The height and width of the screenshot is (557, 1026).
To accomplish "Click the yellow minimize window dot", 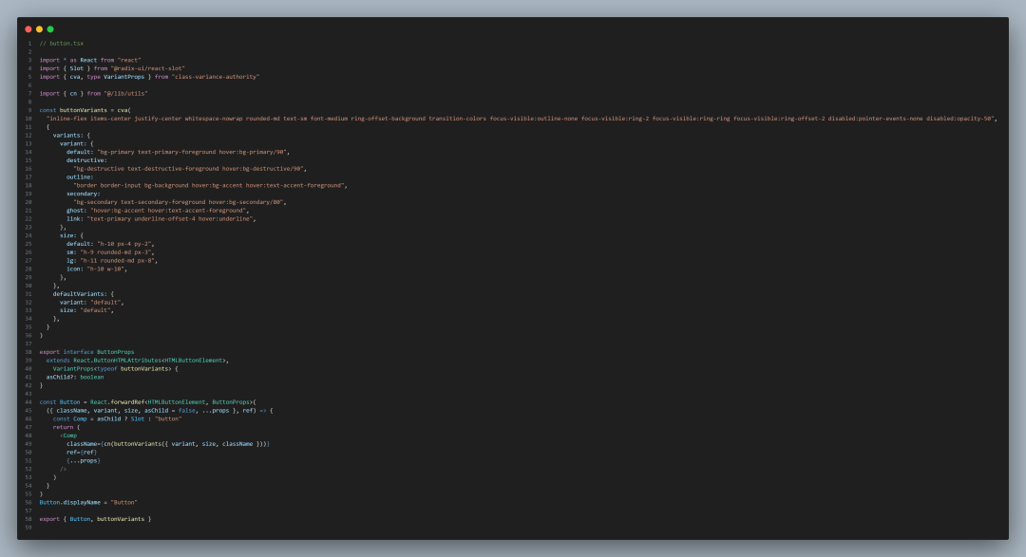I will (39, 29).
